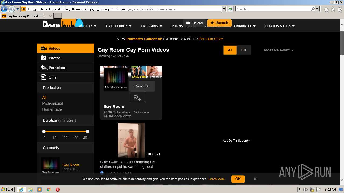Image resolution: width=344 pixels, height=193 pixels.
Task: Accept cookies with the OK button
Action: [238, 179]
